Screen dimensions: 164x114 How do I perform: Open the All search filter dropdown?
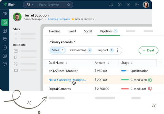30,5
